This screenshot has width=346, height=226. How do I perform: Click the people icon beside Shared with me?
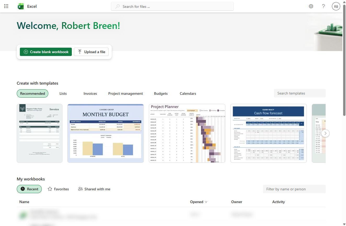point(80,189)
